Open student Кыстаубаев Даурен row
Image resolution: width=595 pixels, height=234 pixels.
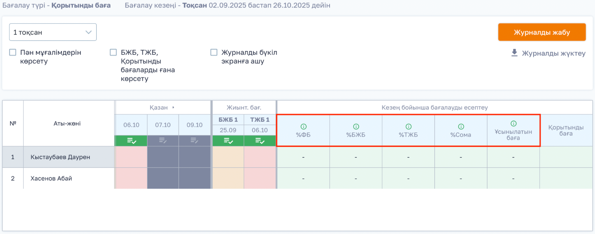point(60,157)
